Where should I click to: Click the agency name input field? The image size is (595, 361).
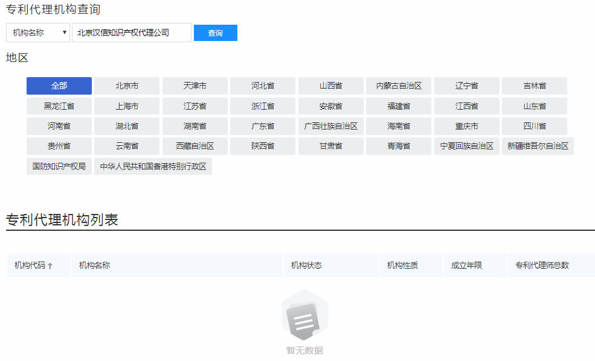click(131, 33)
